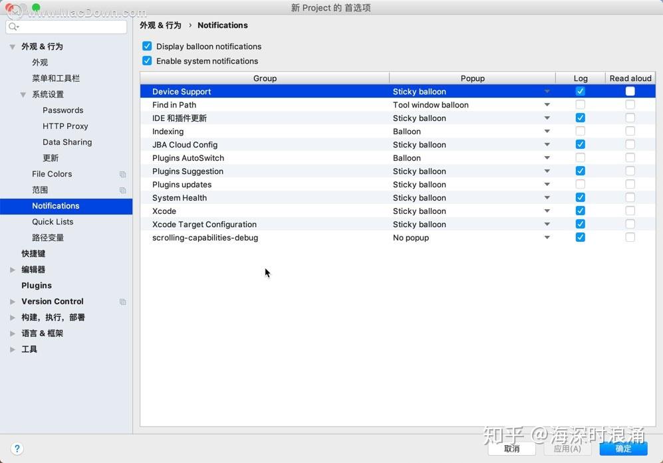The image size is (663, 463).
Task: Enable Log checkbox for the Indexing row
Action: click(581, 131)
